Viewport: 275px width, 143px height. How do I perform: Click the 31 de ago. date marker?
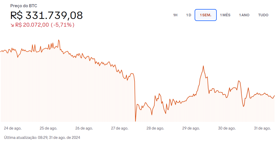point(262,128)
